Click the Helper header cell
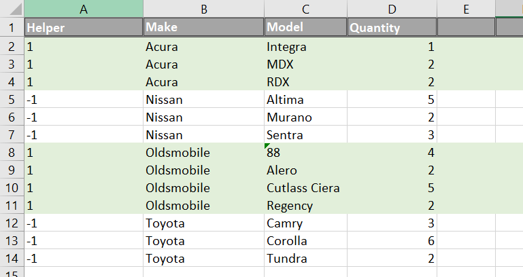The width and height of the screenshot is (523, 277). point(84,27)
